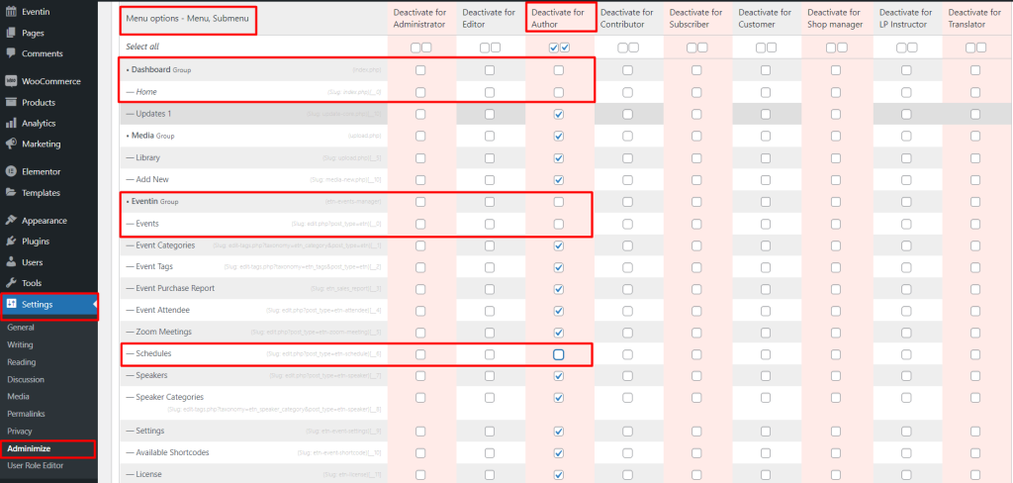Uncheck Add New for Author

(559, 180)
